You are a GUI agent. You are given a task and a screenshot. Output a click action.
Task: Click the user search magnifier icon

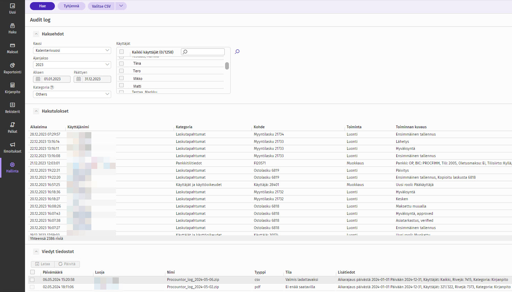point(237,52)
